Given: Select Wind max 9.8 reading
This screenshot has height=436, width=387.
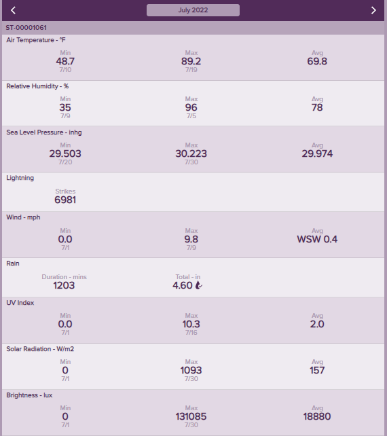Looking at the screenshot, I should pos(191,239).
